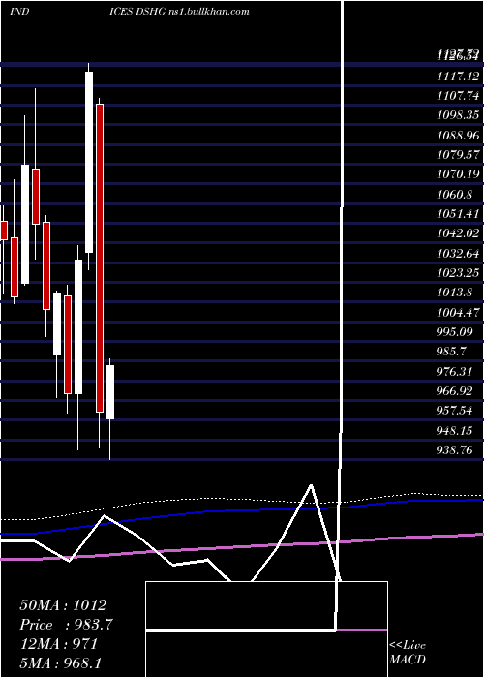Click the 1070.19 price level
Image resolution: width=484 pixels, height=678 pixels.
click(458, 174)
